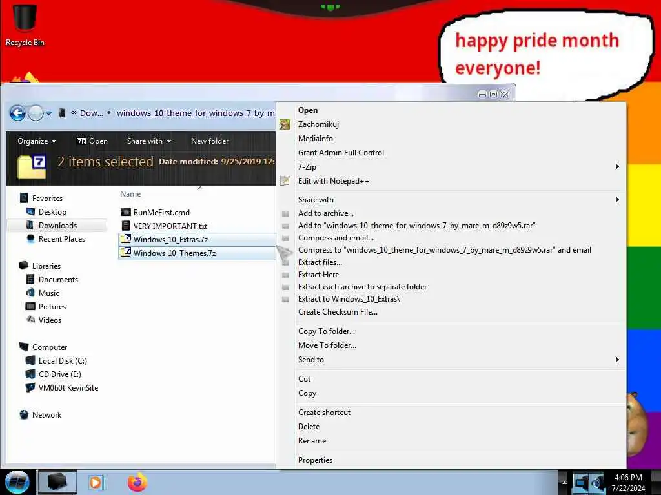The height and width of the screenshot is (495, 661).
Task: Click the 7z folder icon in details pane
Action: [x=32, y=167]
